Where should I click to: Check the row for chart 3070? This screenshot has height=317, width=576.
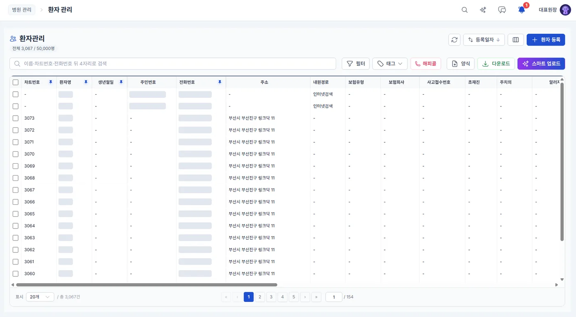(x=16, y=154)
